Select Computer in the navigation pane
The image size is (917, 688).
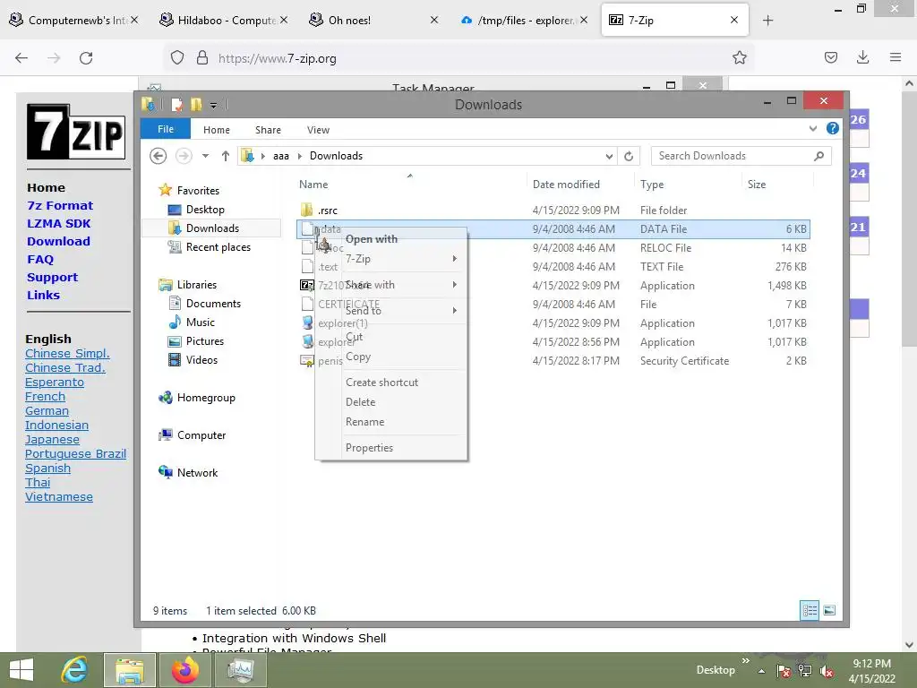click(x=201, y=435)
